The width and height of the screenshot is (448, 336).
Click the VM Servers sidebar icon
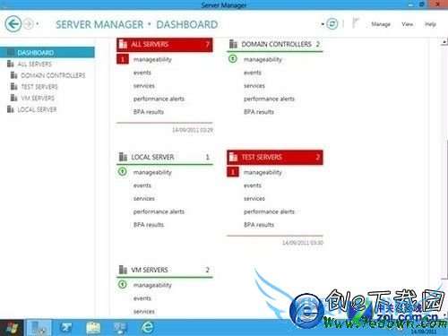tap(14, 98)
